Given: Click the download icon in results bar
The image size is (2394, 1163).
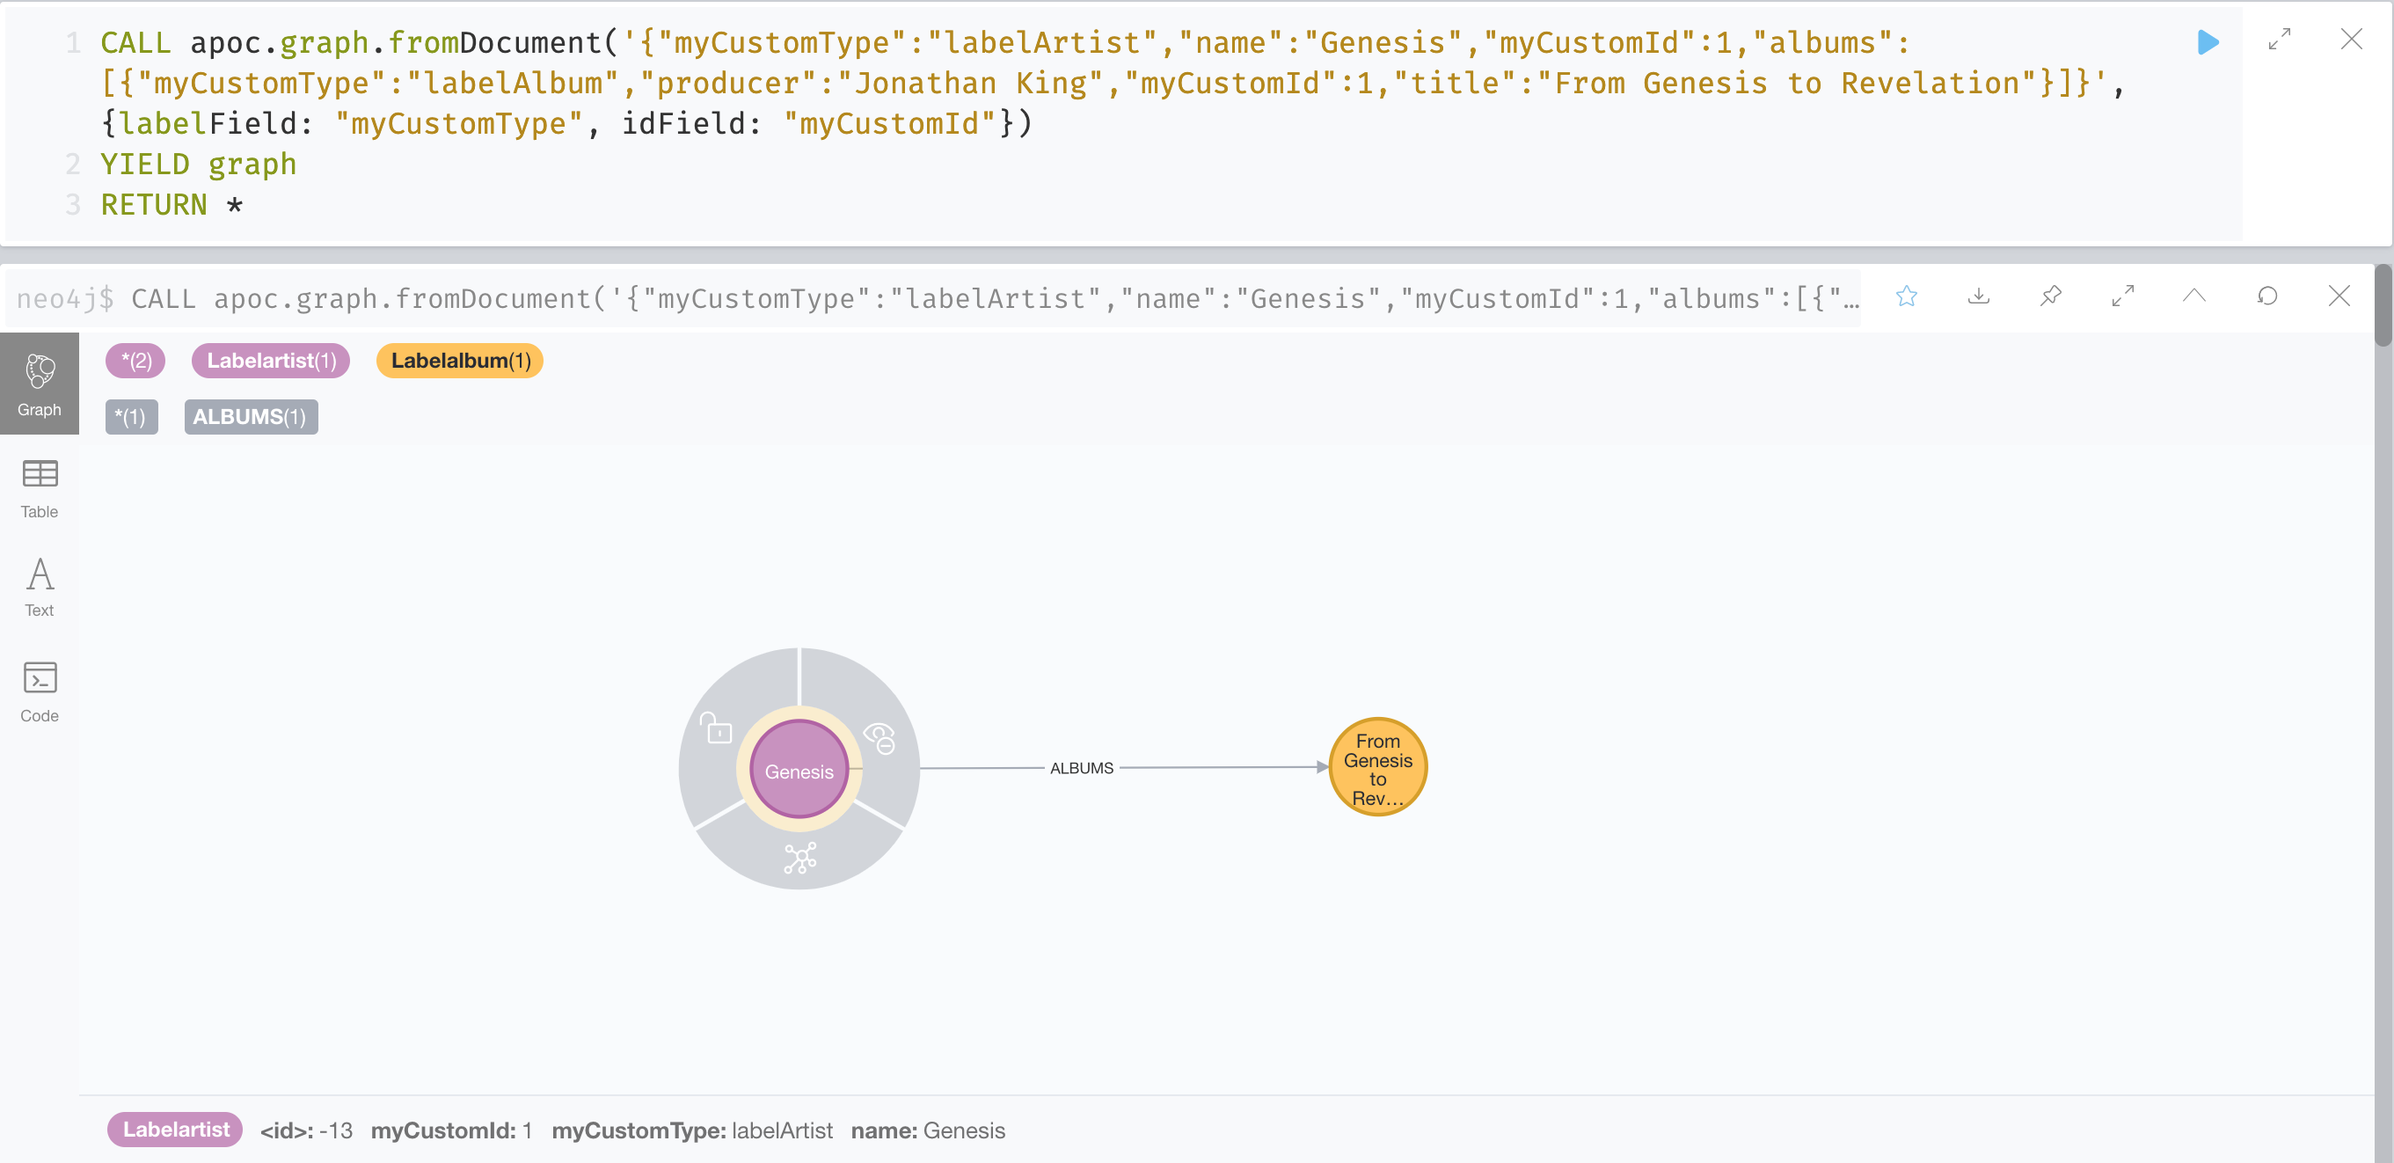Looking at the screenshot, I should coord(1979,296).
